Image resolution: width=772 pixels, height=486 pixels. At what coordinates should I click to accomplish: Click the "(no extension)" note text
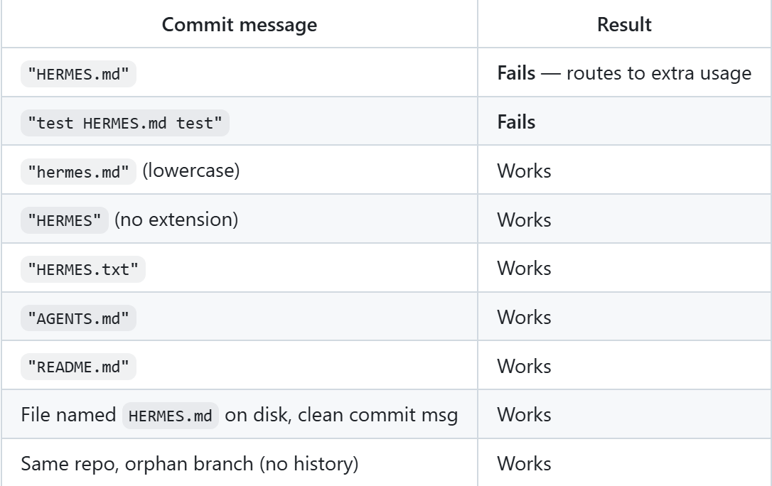(x=176, y=220)
